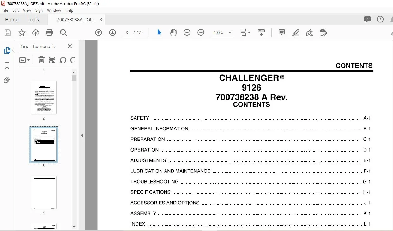
Task: Rotate pages clockwise
Action: tap(72, 60)
